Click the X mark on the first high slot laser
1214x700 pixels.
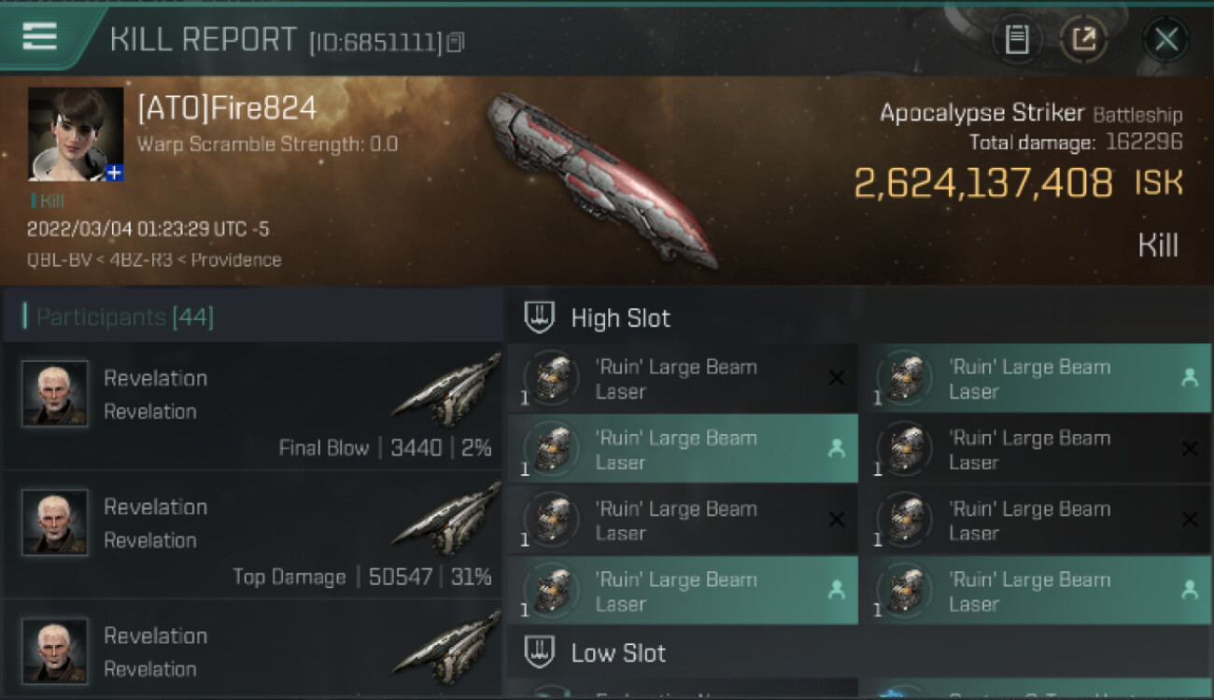coord(837,378)
